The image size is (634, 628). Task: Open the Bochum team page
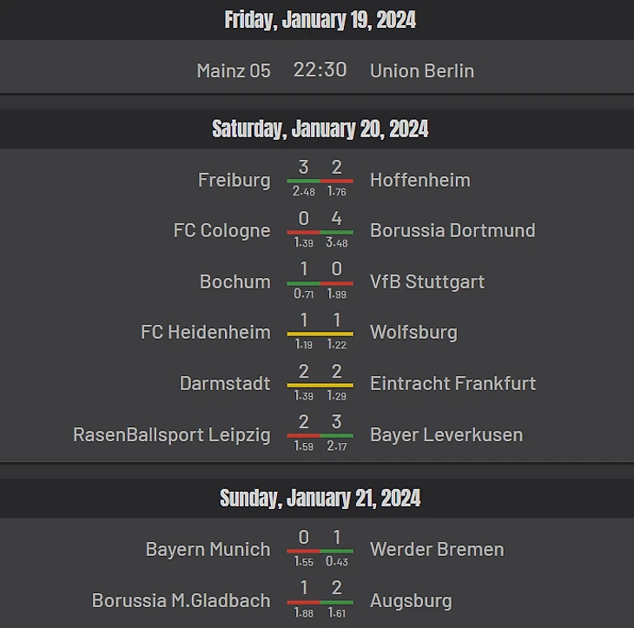(234, 281)
